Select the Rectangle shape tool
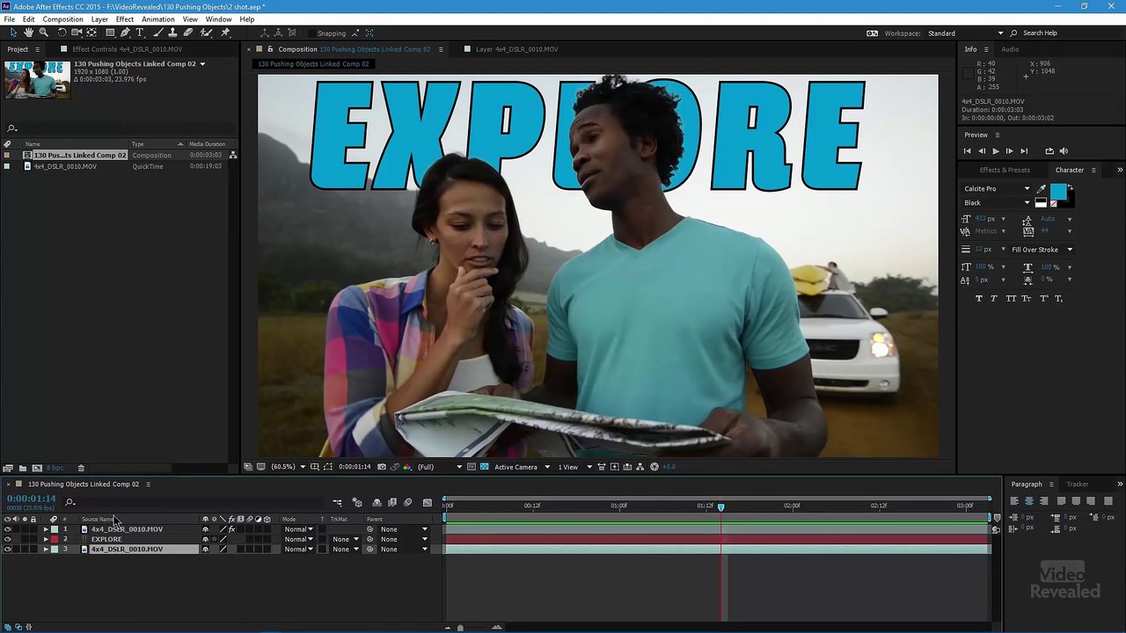1126x633 pixels. click(110, 33)
